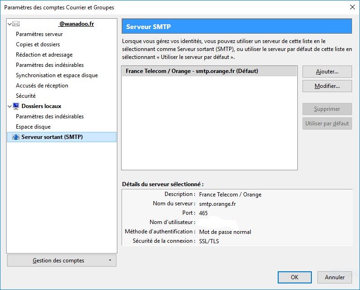360x290 pixels.
Task: Click the mail envelope icon beside the wanadoo.fr account
Action: [x=16, y=24]
